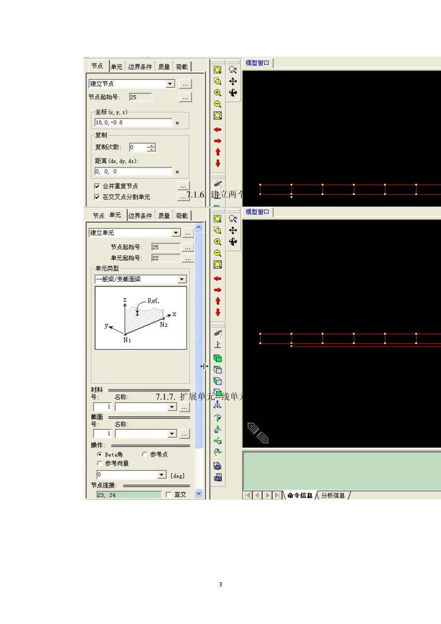Click red down arrow in lower toolbar
Image resolution: width=441 pixels, height=624 pixels.
tap(217, 312)
